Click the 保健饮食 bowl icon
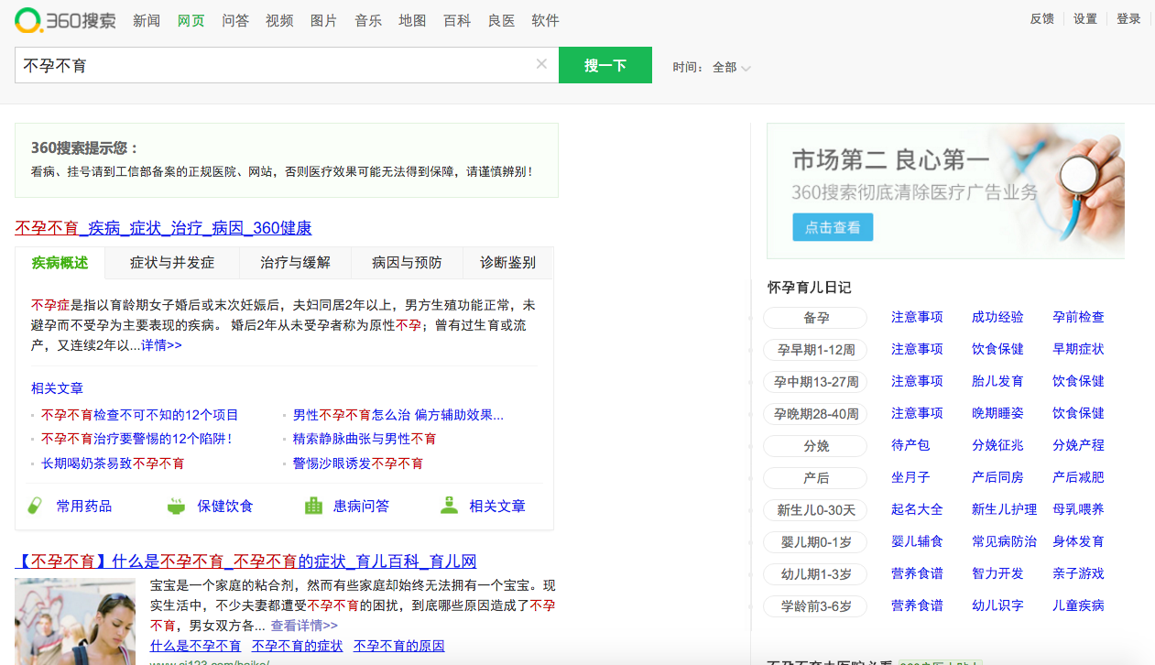The image size is (1155, 665). (176, 506)
